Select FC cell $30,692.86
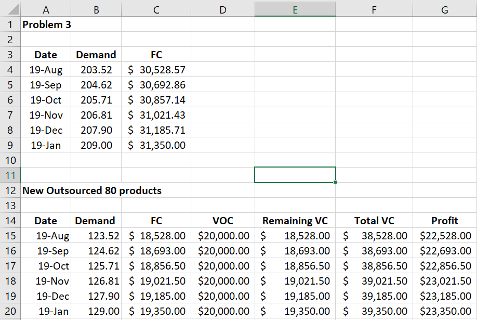The height and width of the screenshot is (320, 477). (156, 85)
